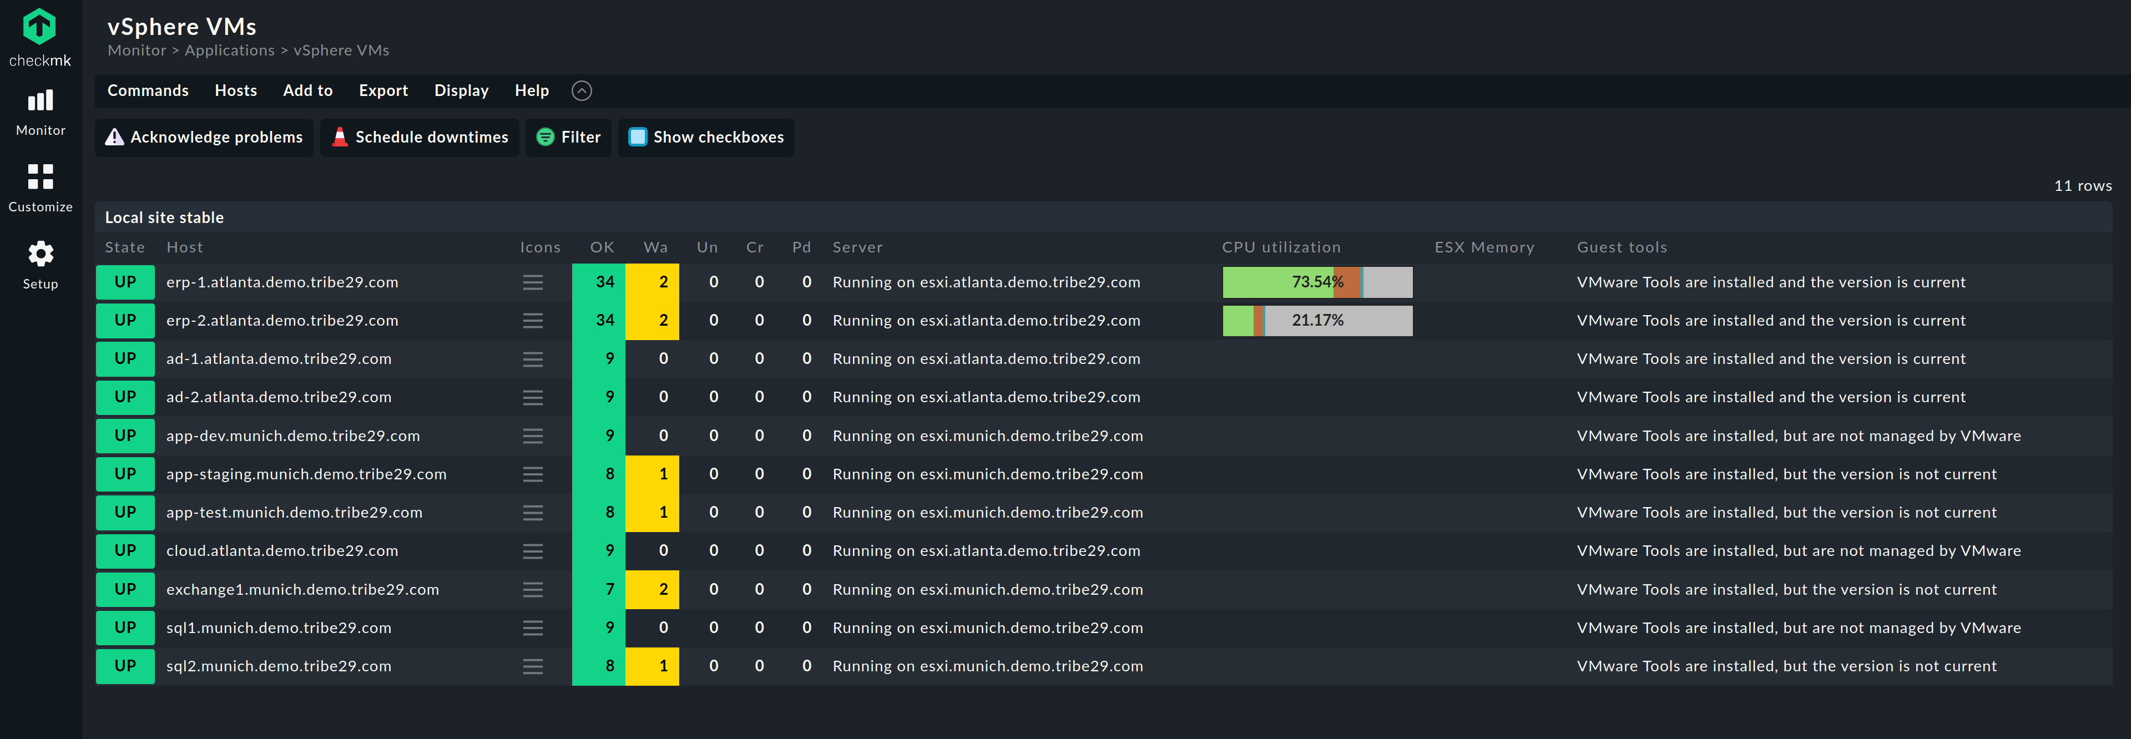Click guest tools text for sql1.munich

click(1799, 628)
